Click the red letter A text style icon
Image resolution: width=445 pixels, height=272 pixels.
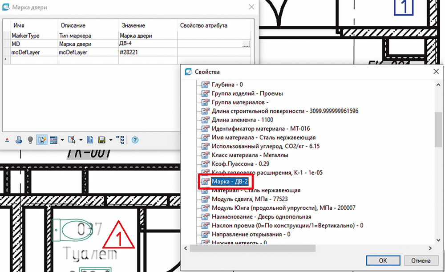pos(7,140)
